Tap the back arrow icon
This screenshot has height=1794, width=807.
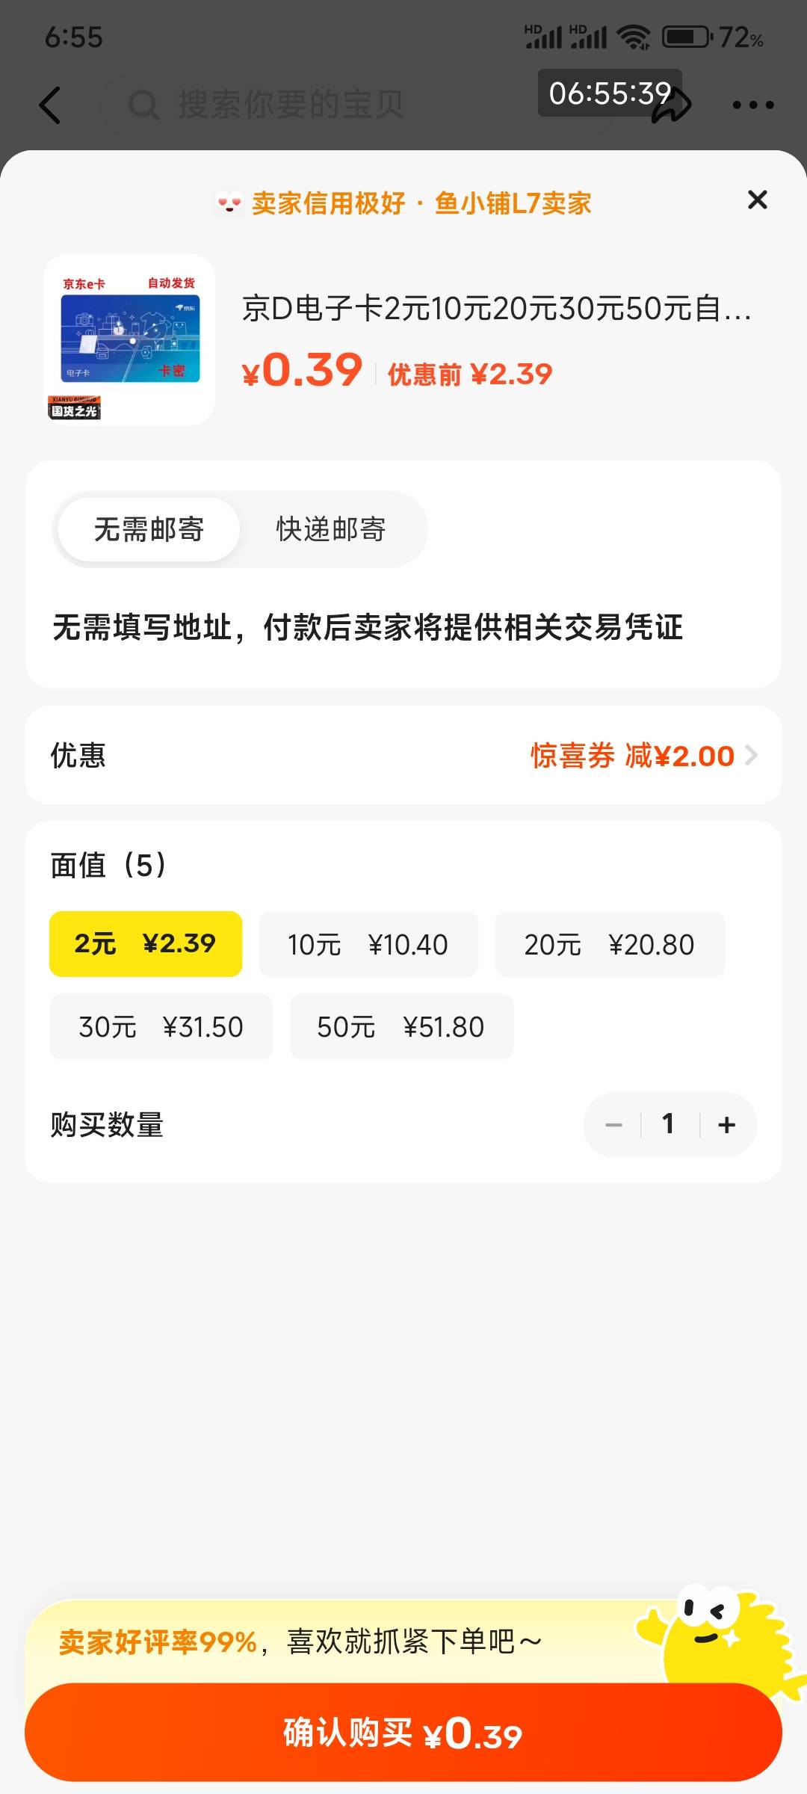50,105
